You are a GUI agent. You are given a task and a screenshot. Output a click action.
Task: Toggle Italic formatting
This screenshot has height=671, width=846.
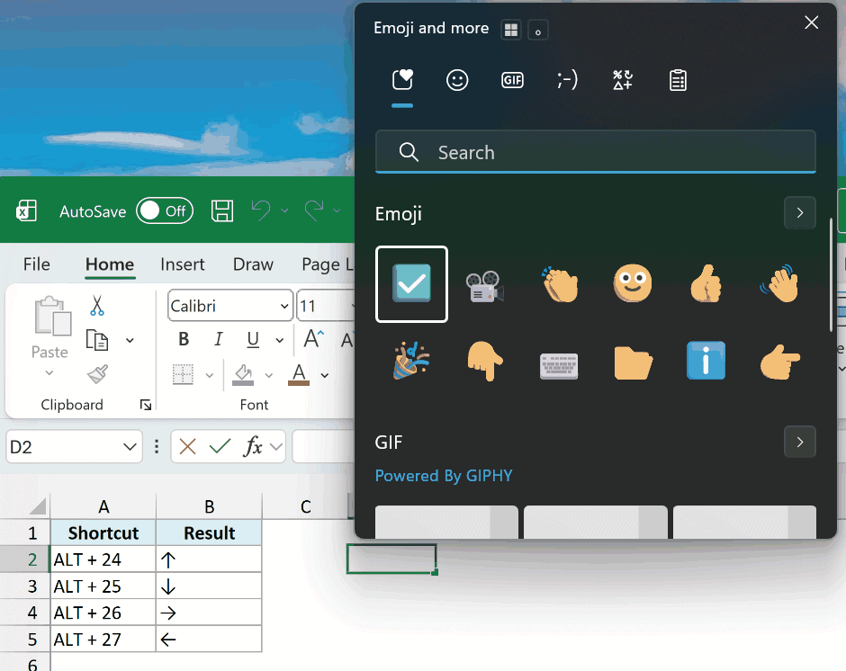coord(218,339)
